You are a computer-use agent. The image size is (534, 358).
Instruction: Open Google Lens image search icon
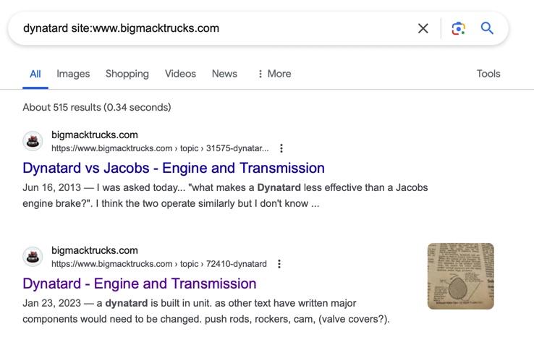tap(458, 28)
